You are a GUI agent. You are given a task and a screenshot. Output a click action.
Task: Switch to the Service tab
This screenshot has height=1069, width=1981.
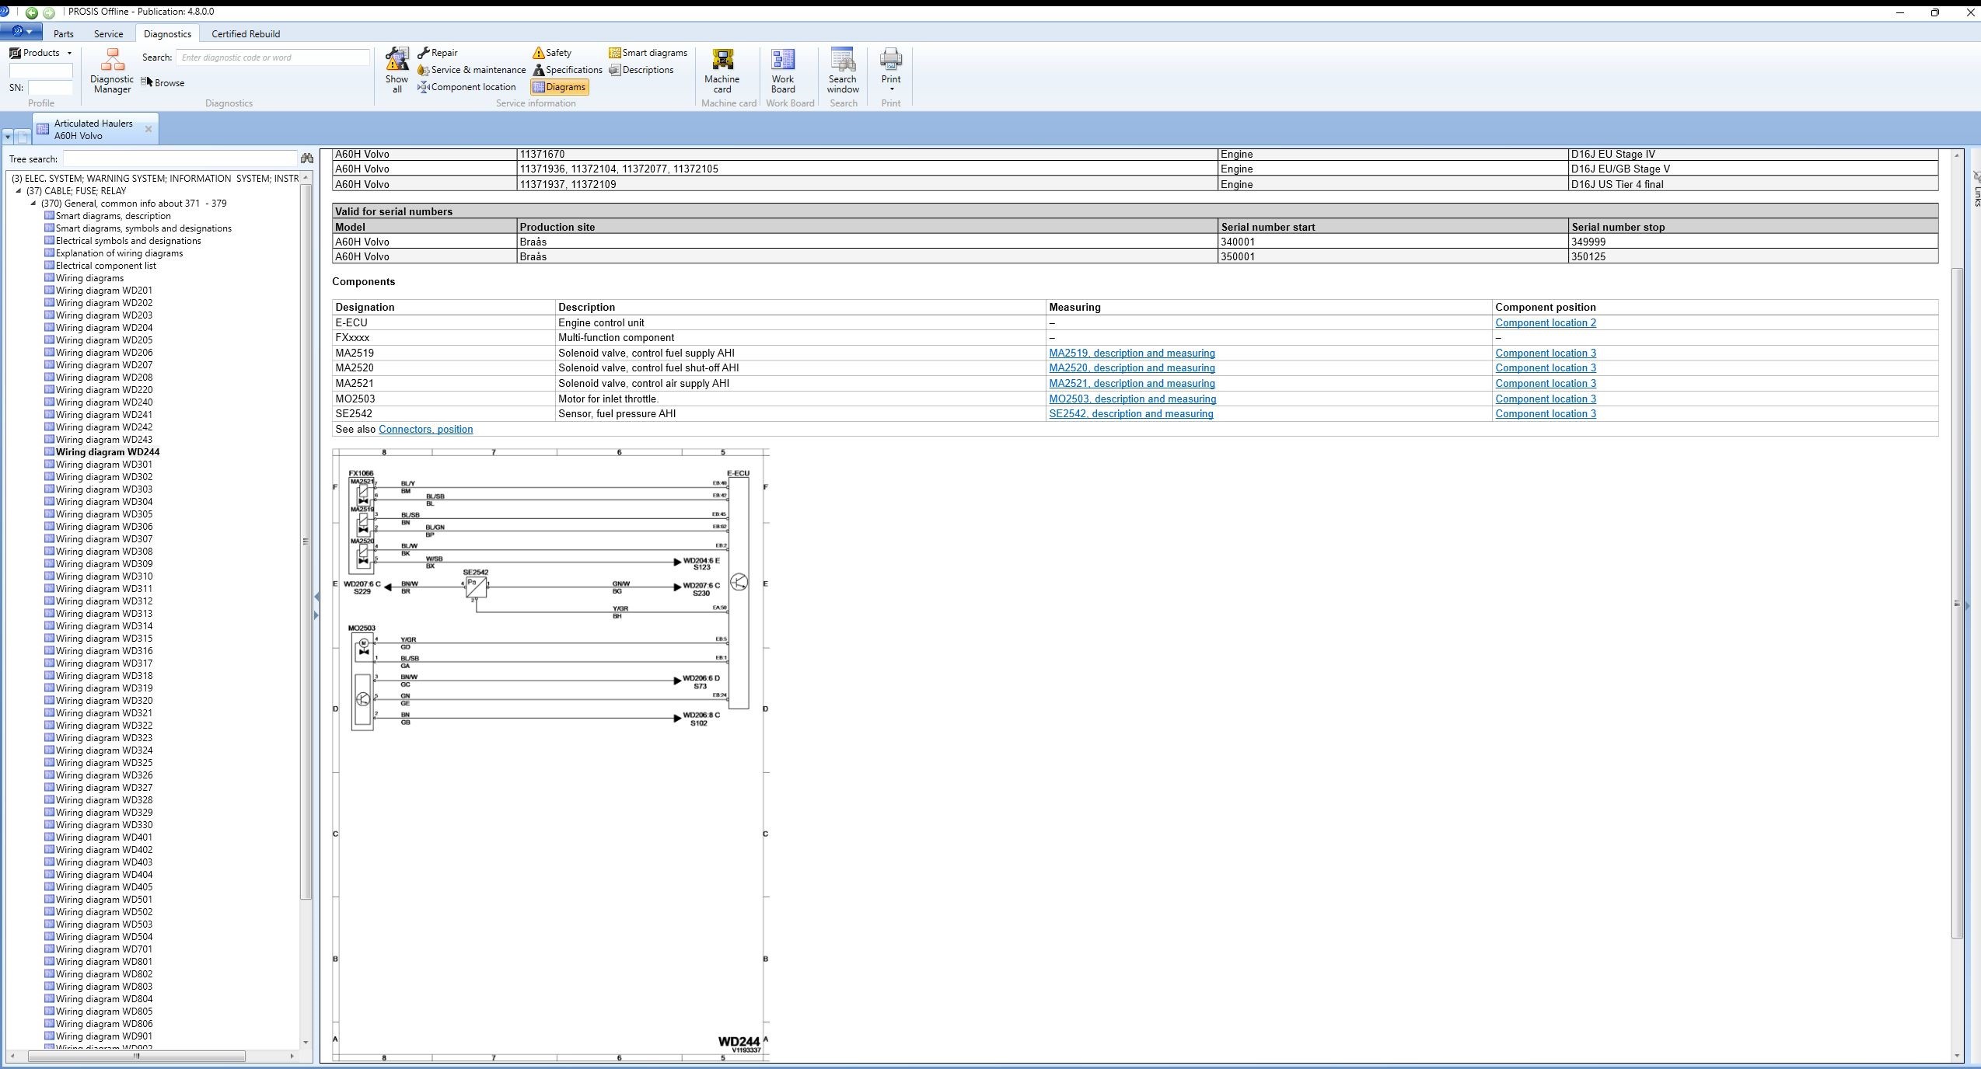pos(109,34)
